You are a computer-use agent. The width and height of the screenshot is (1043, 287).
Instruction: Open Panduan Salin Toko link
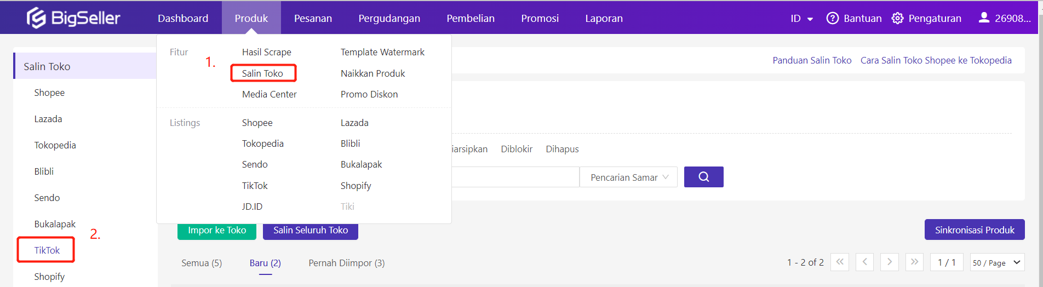pos(812,60)
